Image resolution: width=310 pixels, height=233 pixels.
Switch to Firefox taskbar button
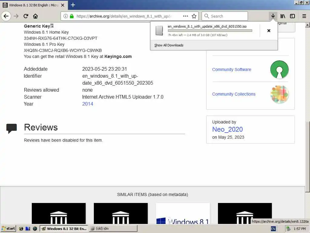[x=64, y=229]
